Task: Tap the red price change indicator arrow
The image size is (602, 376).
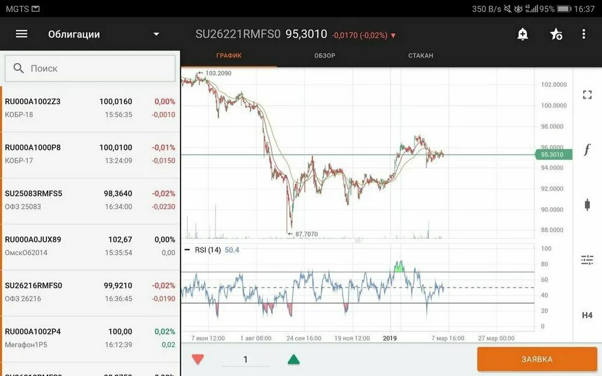Action: tap(393, 35)
